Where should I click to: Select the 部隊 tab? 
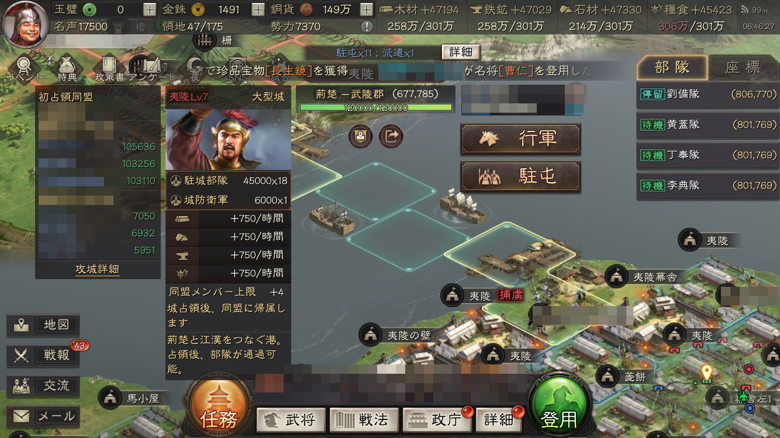tap(672, 67)
